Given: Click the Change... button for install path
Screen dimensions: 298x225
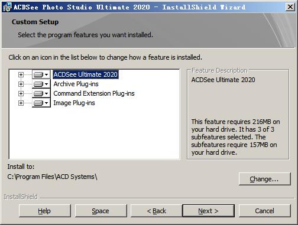Looking at the screenshot, I should pos(265,179).
